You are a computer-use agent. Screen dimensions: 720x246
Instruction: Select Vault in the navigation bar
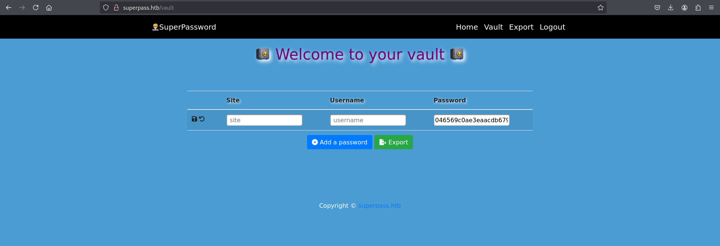pyautogui.click(x=493, y=27)
